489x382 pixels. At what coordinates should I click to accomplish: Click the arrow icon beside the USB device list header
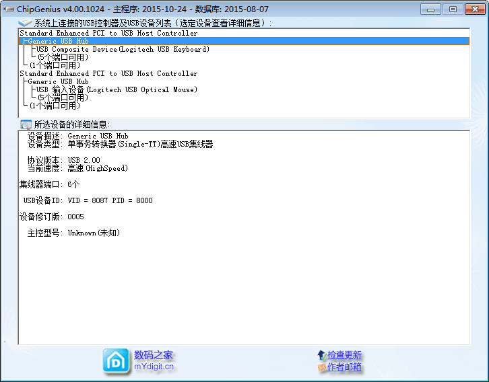26,24
